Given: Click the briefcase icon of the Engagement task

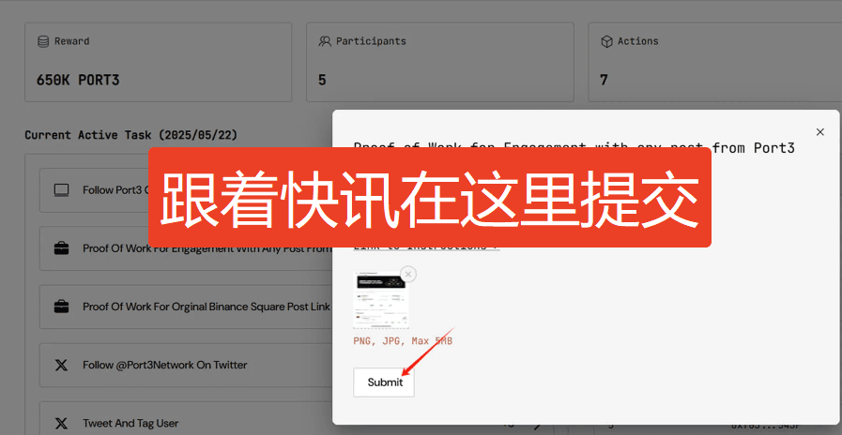Looking at the screenshot, I should pos(61,248).
